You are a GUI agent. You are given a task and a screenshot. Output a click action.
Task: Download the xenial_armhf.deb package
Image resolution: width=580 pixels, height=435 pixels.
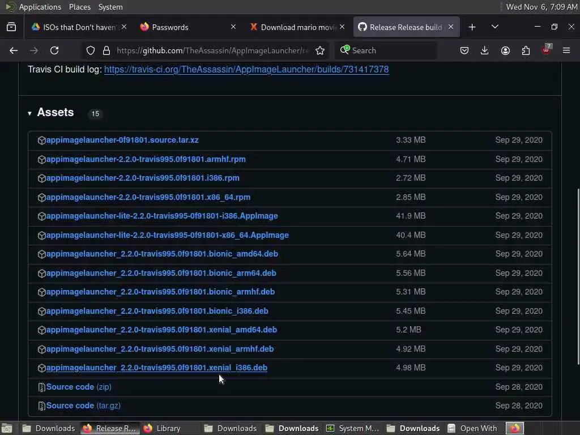pyautogui.click(x=160, y=349)
